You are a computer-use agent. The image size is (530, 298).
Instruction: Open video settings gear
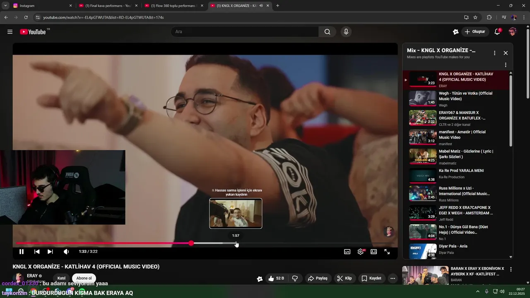point(361,252)
